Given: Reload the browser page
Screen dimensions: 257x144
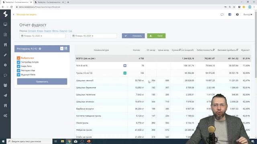Looking at the screenshot, I should pyautogui.click(x=12, y=7).
